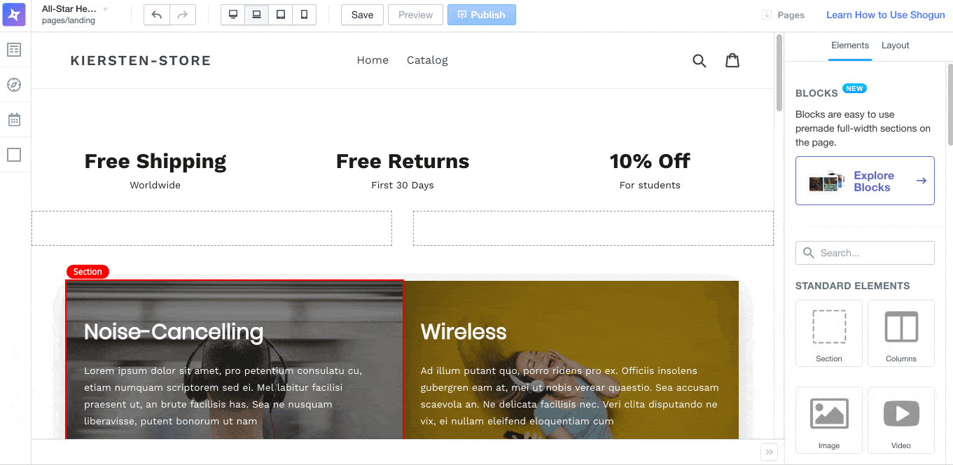Select the Columns standard element
953x465 pixels.
point(901,333)
